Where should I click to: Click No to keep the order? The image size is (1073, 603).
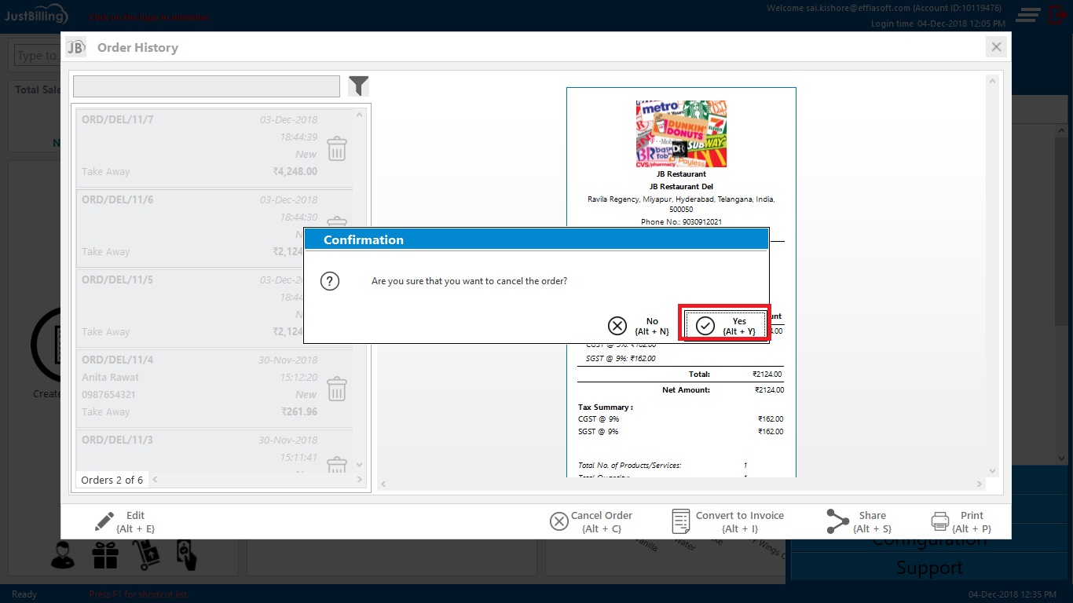639,326
